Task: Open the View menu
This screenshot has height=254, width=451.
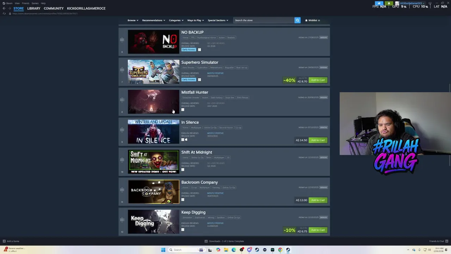Action: pos(17,3)
